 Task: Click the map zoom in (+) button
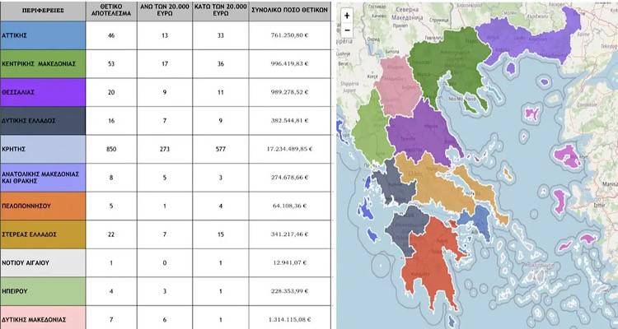click(x=347, y=16)
